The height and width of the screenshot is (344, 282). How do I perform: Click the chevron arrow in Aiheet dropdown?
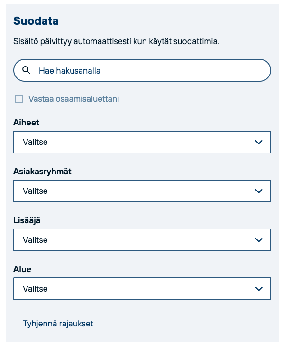[x=259, y=142]
